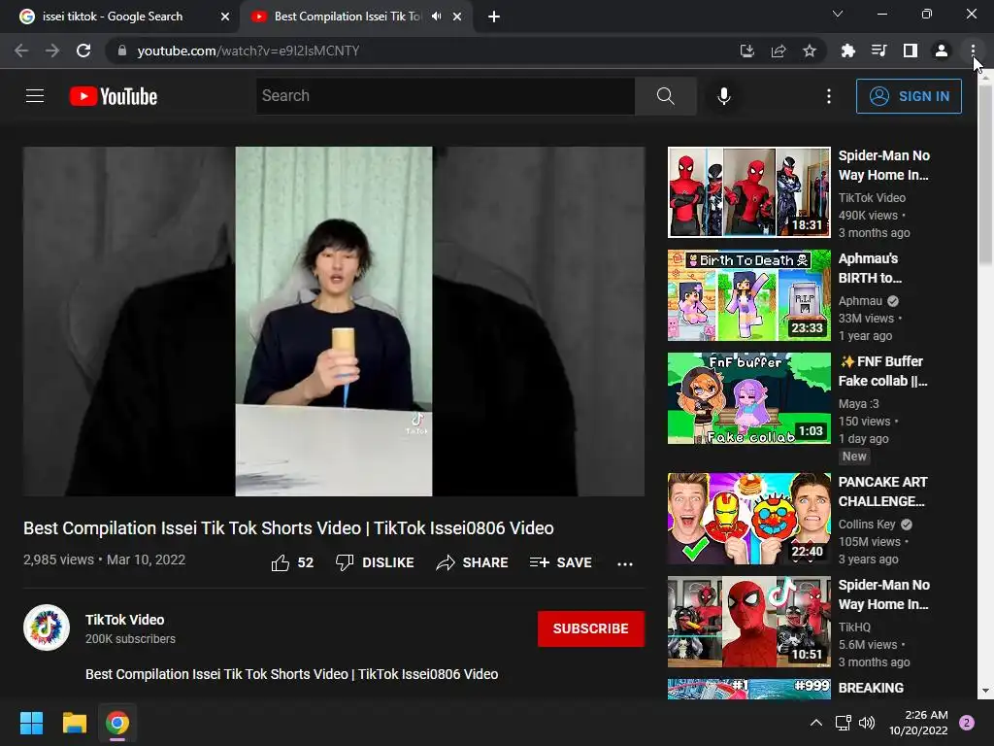Click the SIGN IN button
Screen dimensions: 994x746
tap(909, 96)
